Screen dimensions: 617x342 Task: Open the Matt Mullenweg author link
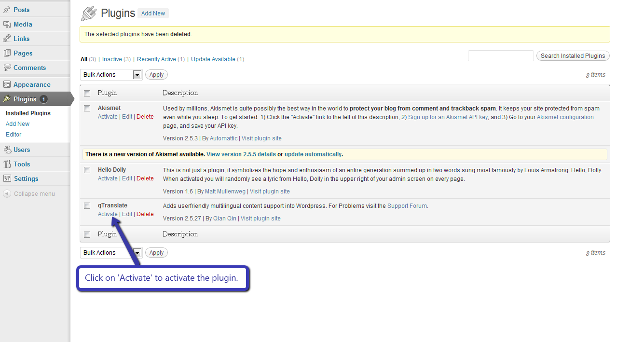pyautogui.click(x=225, y=192)
